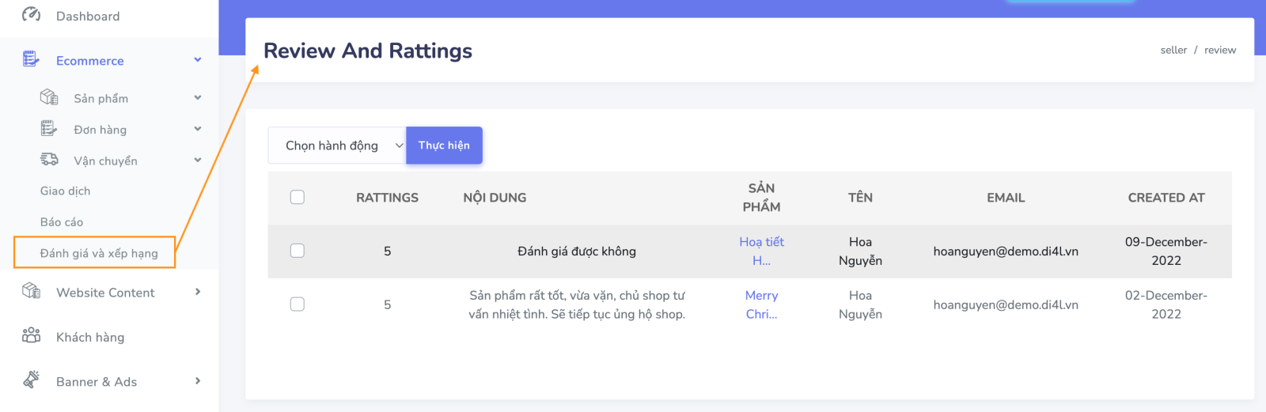Select the checkbox for the 02-December-2022 review
Image resolution: width=1266 pixels, height=412 pixels.
pos(298,304)
